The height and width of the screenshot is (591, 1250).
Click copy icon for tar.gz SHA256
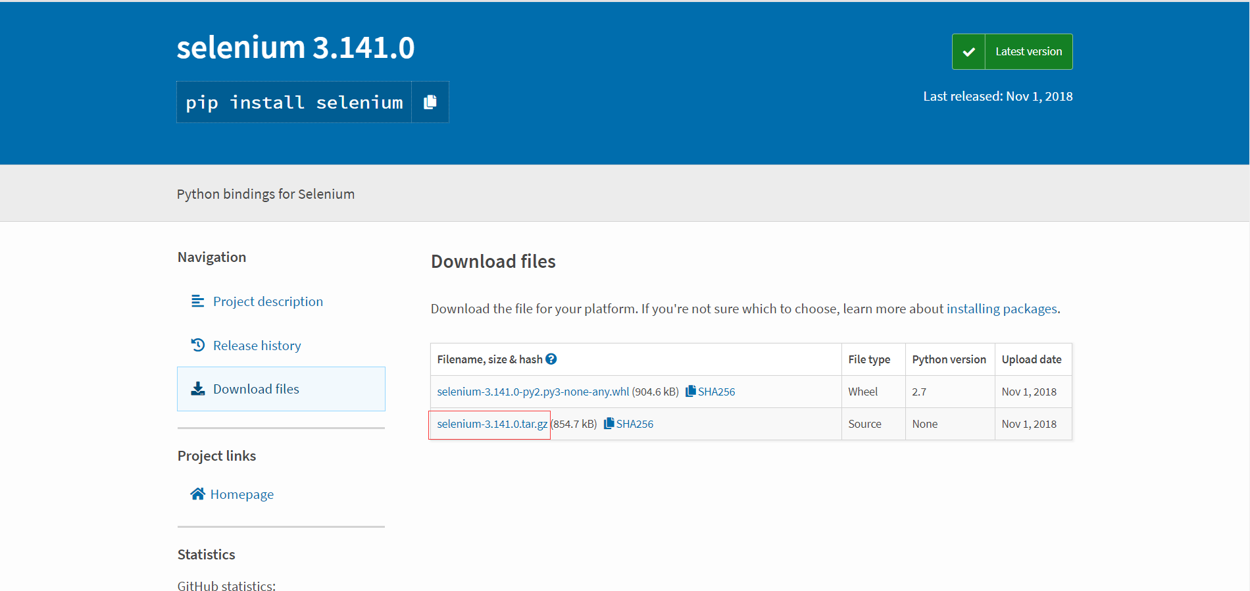coord(609,424)
